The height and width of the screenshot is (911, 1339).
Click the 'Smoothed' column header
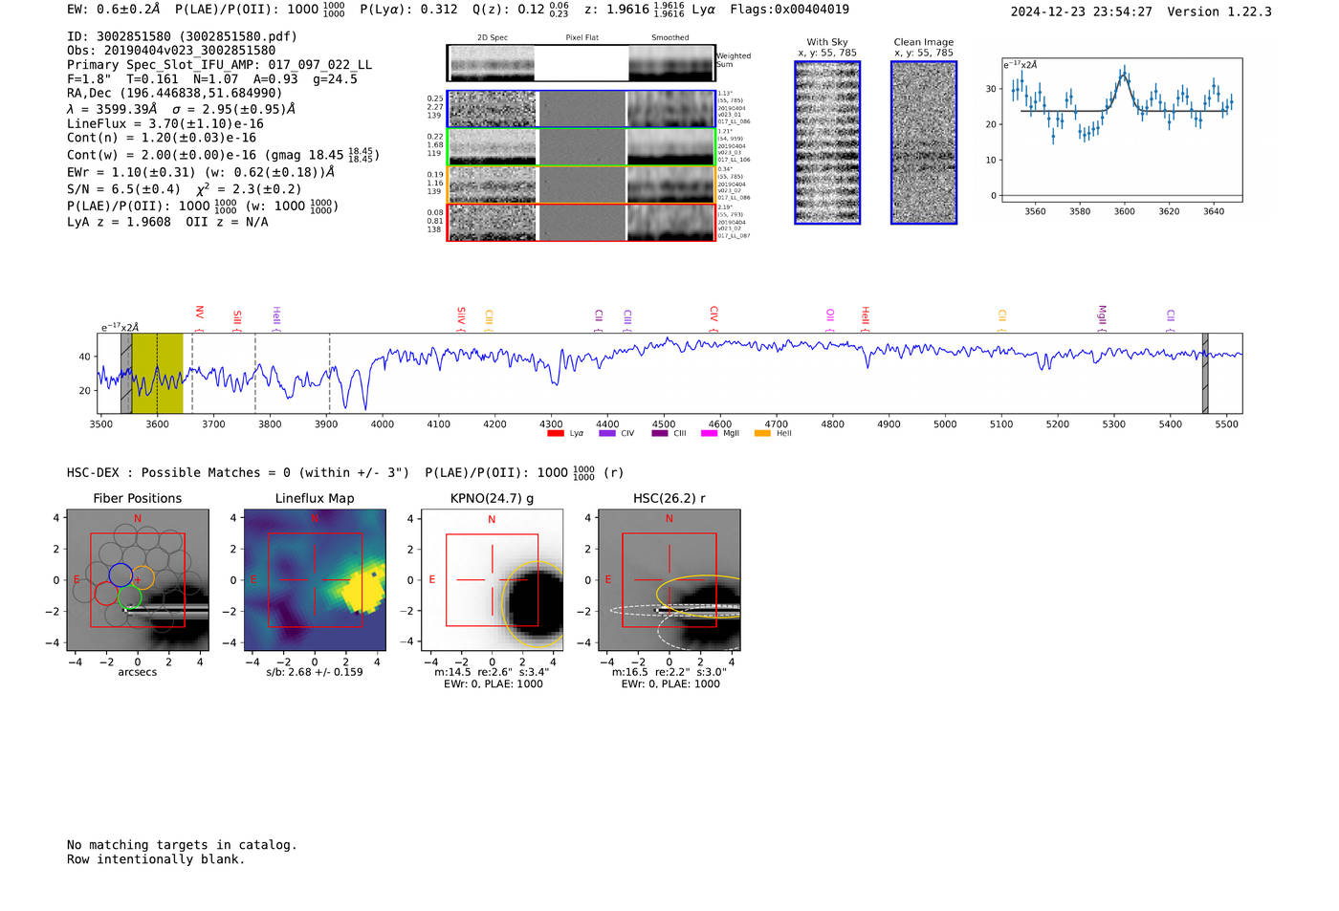tap(670, 37)
